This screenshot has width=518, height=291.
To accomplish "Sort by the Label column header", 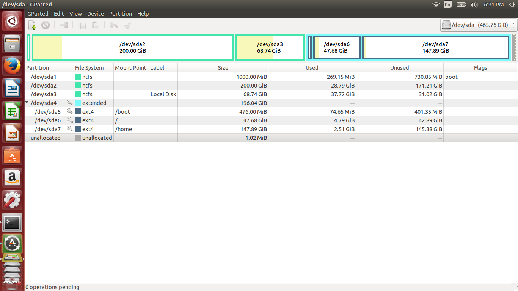I will [163, 68].
